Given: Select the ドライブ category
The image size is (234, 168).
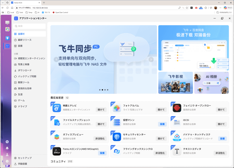Looking at the screenshot, I should click(29, 106).
